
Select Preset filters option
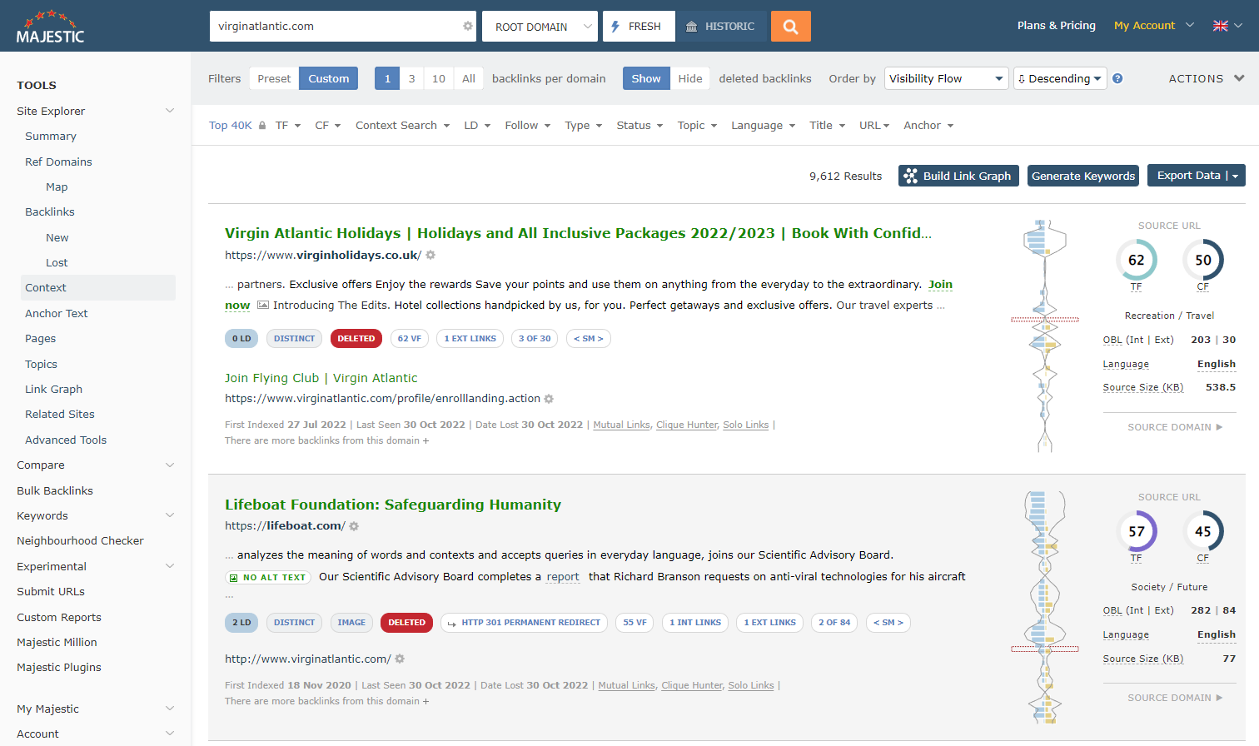click(x=274, y=78)
